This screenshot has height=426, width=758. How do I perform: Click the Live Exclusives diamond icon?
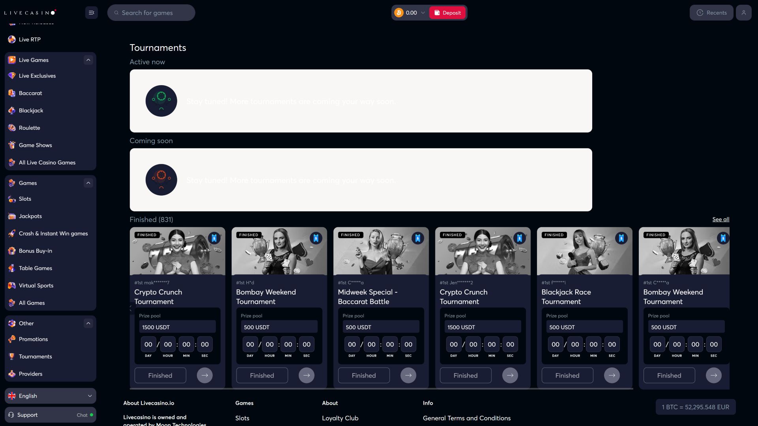click(x=12, y=76)
